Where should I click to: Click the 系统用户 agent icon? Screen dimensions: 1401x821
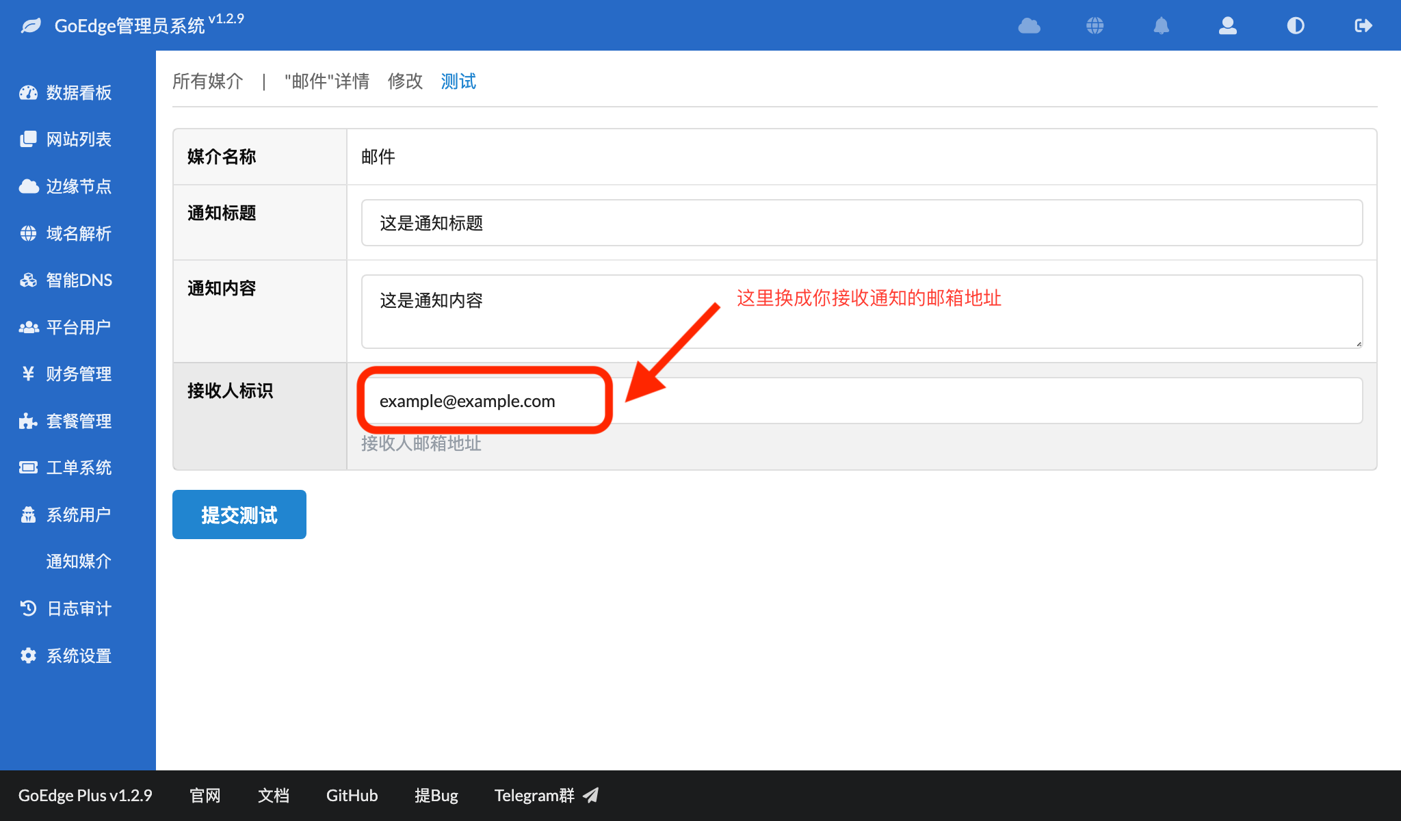(28, 514)
